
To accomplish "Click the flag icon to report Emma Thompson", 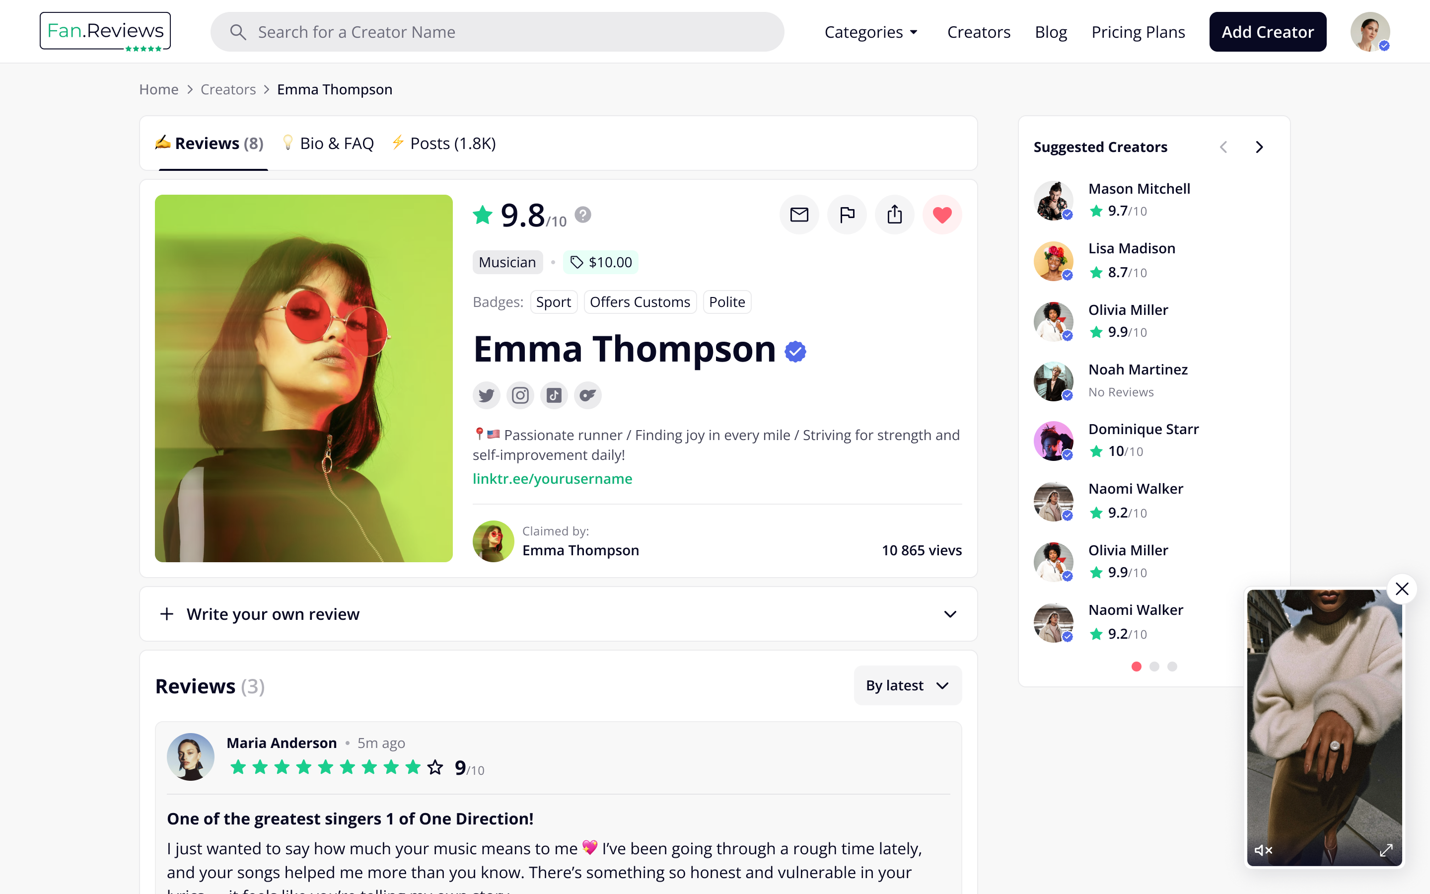I will 847,214.
